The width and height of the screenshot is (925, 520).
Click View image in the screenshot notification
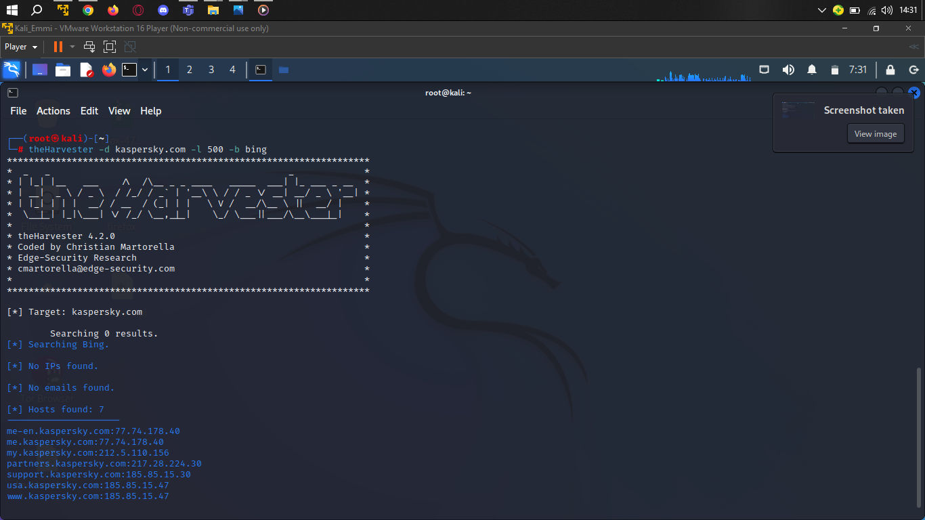point(876,133)
